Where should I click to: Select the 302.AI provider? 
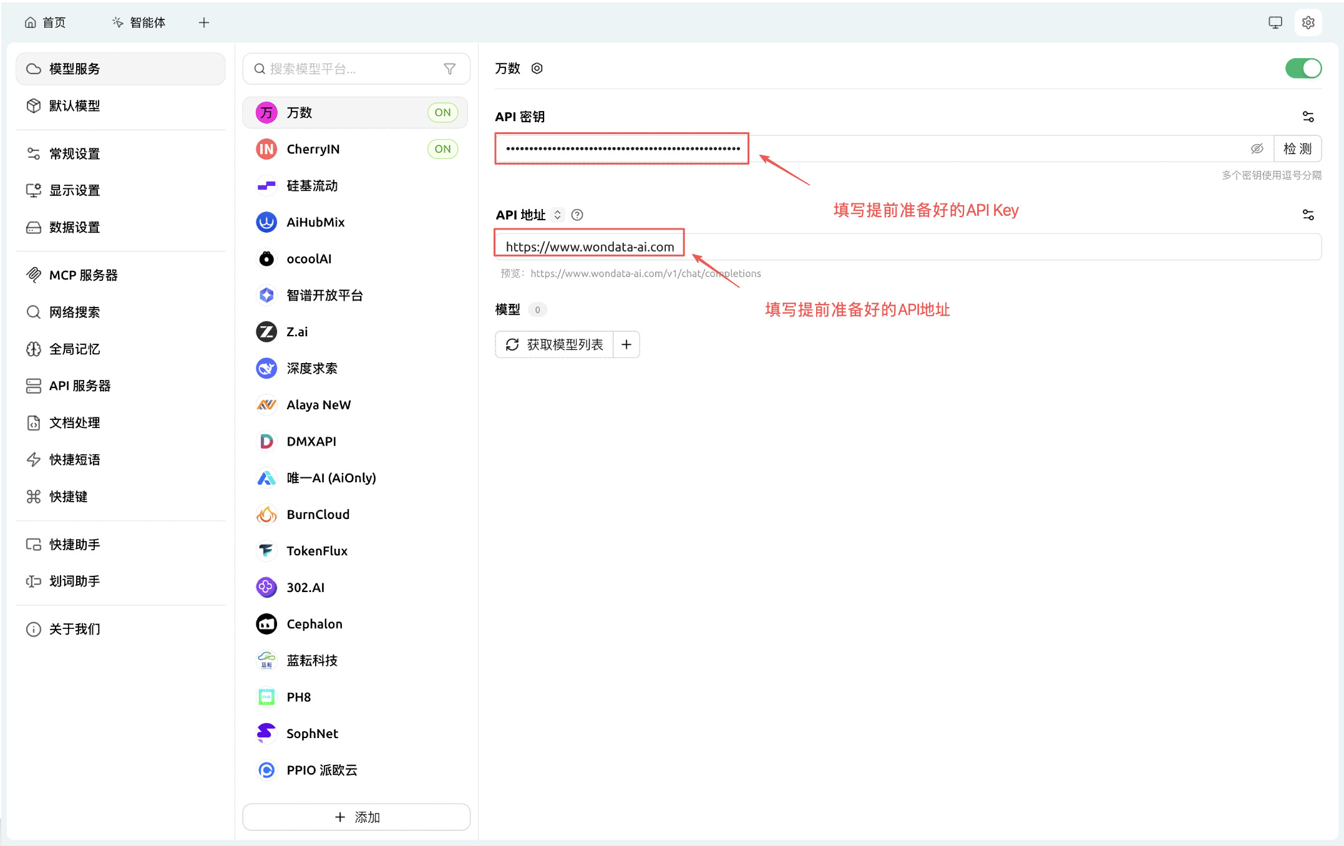[x=355, y=587]
